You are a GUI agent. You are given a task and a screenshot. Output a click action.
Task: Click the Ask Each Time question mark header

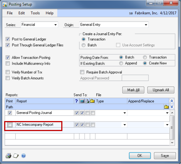pos(77,101)
